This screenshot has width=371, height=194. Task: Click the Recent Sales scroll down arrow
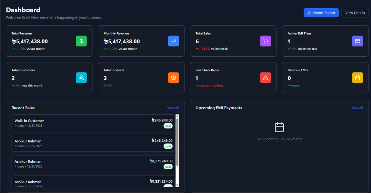coord(177,185)
